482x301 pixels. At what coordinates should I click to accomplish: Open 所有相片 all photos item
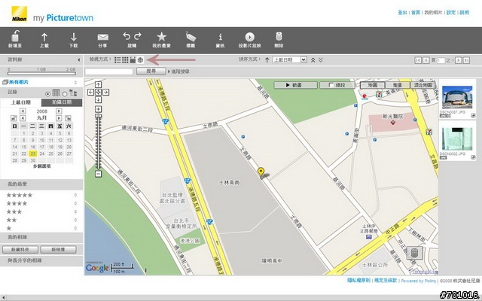(x=18, y=82)
